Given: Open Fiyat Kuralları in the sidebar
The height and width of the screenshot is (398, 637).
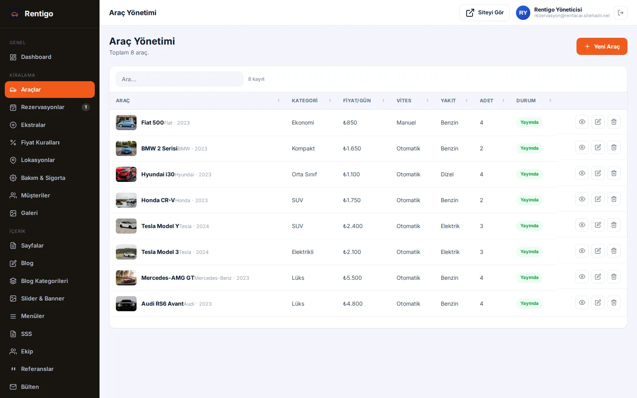Looking at the screenshot, I should click(x=50, y=142).
